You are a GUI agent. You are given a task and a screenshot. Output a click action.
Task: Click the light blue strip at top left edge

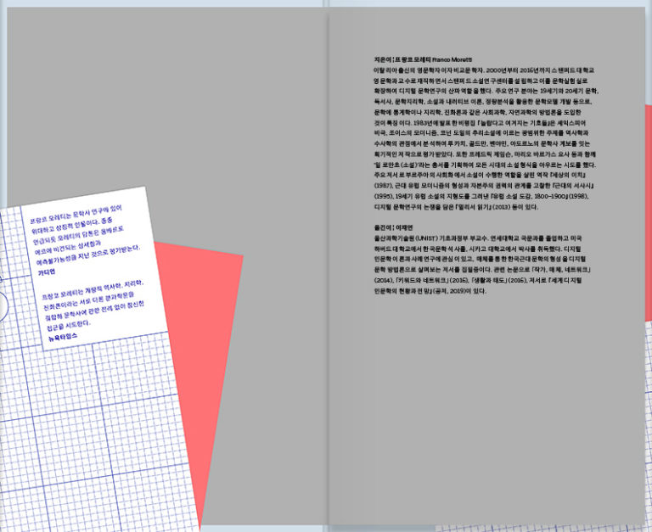3,85
